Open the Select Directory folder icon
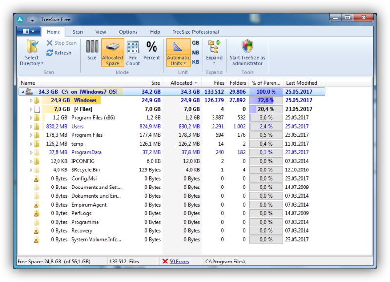The height and width of the screenshot is (282, 390). point(32,46)
